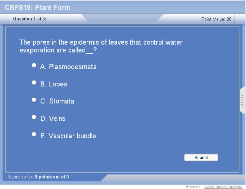
Task: Click the dotted grip handle on right edge
Action: [x=243, y=100]
